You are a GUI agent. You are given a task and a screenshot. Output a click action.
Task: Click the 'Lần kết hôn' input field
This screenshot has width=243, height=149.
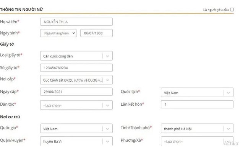coord(197,105)
